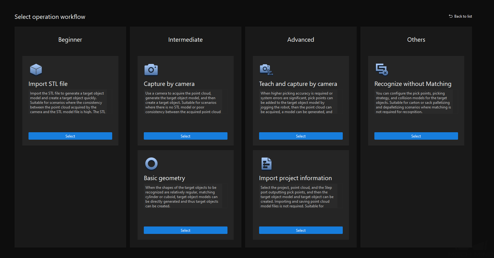Click the Basic geometry description text
The height and width of the screenshot is (258, 494).
(182, 197)
